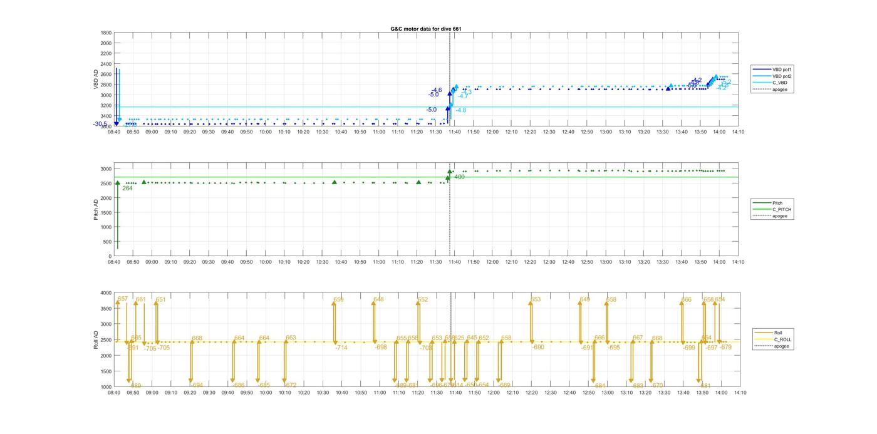This screenshot has width=877, height=434.
Task: Click the "-669" roll label
Action: click(x=505, y=385)
